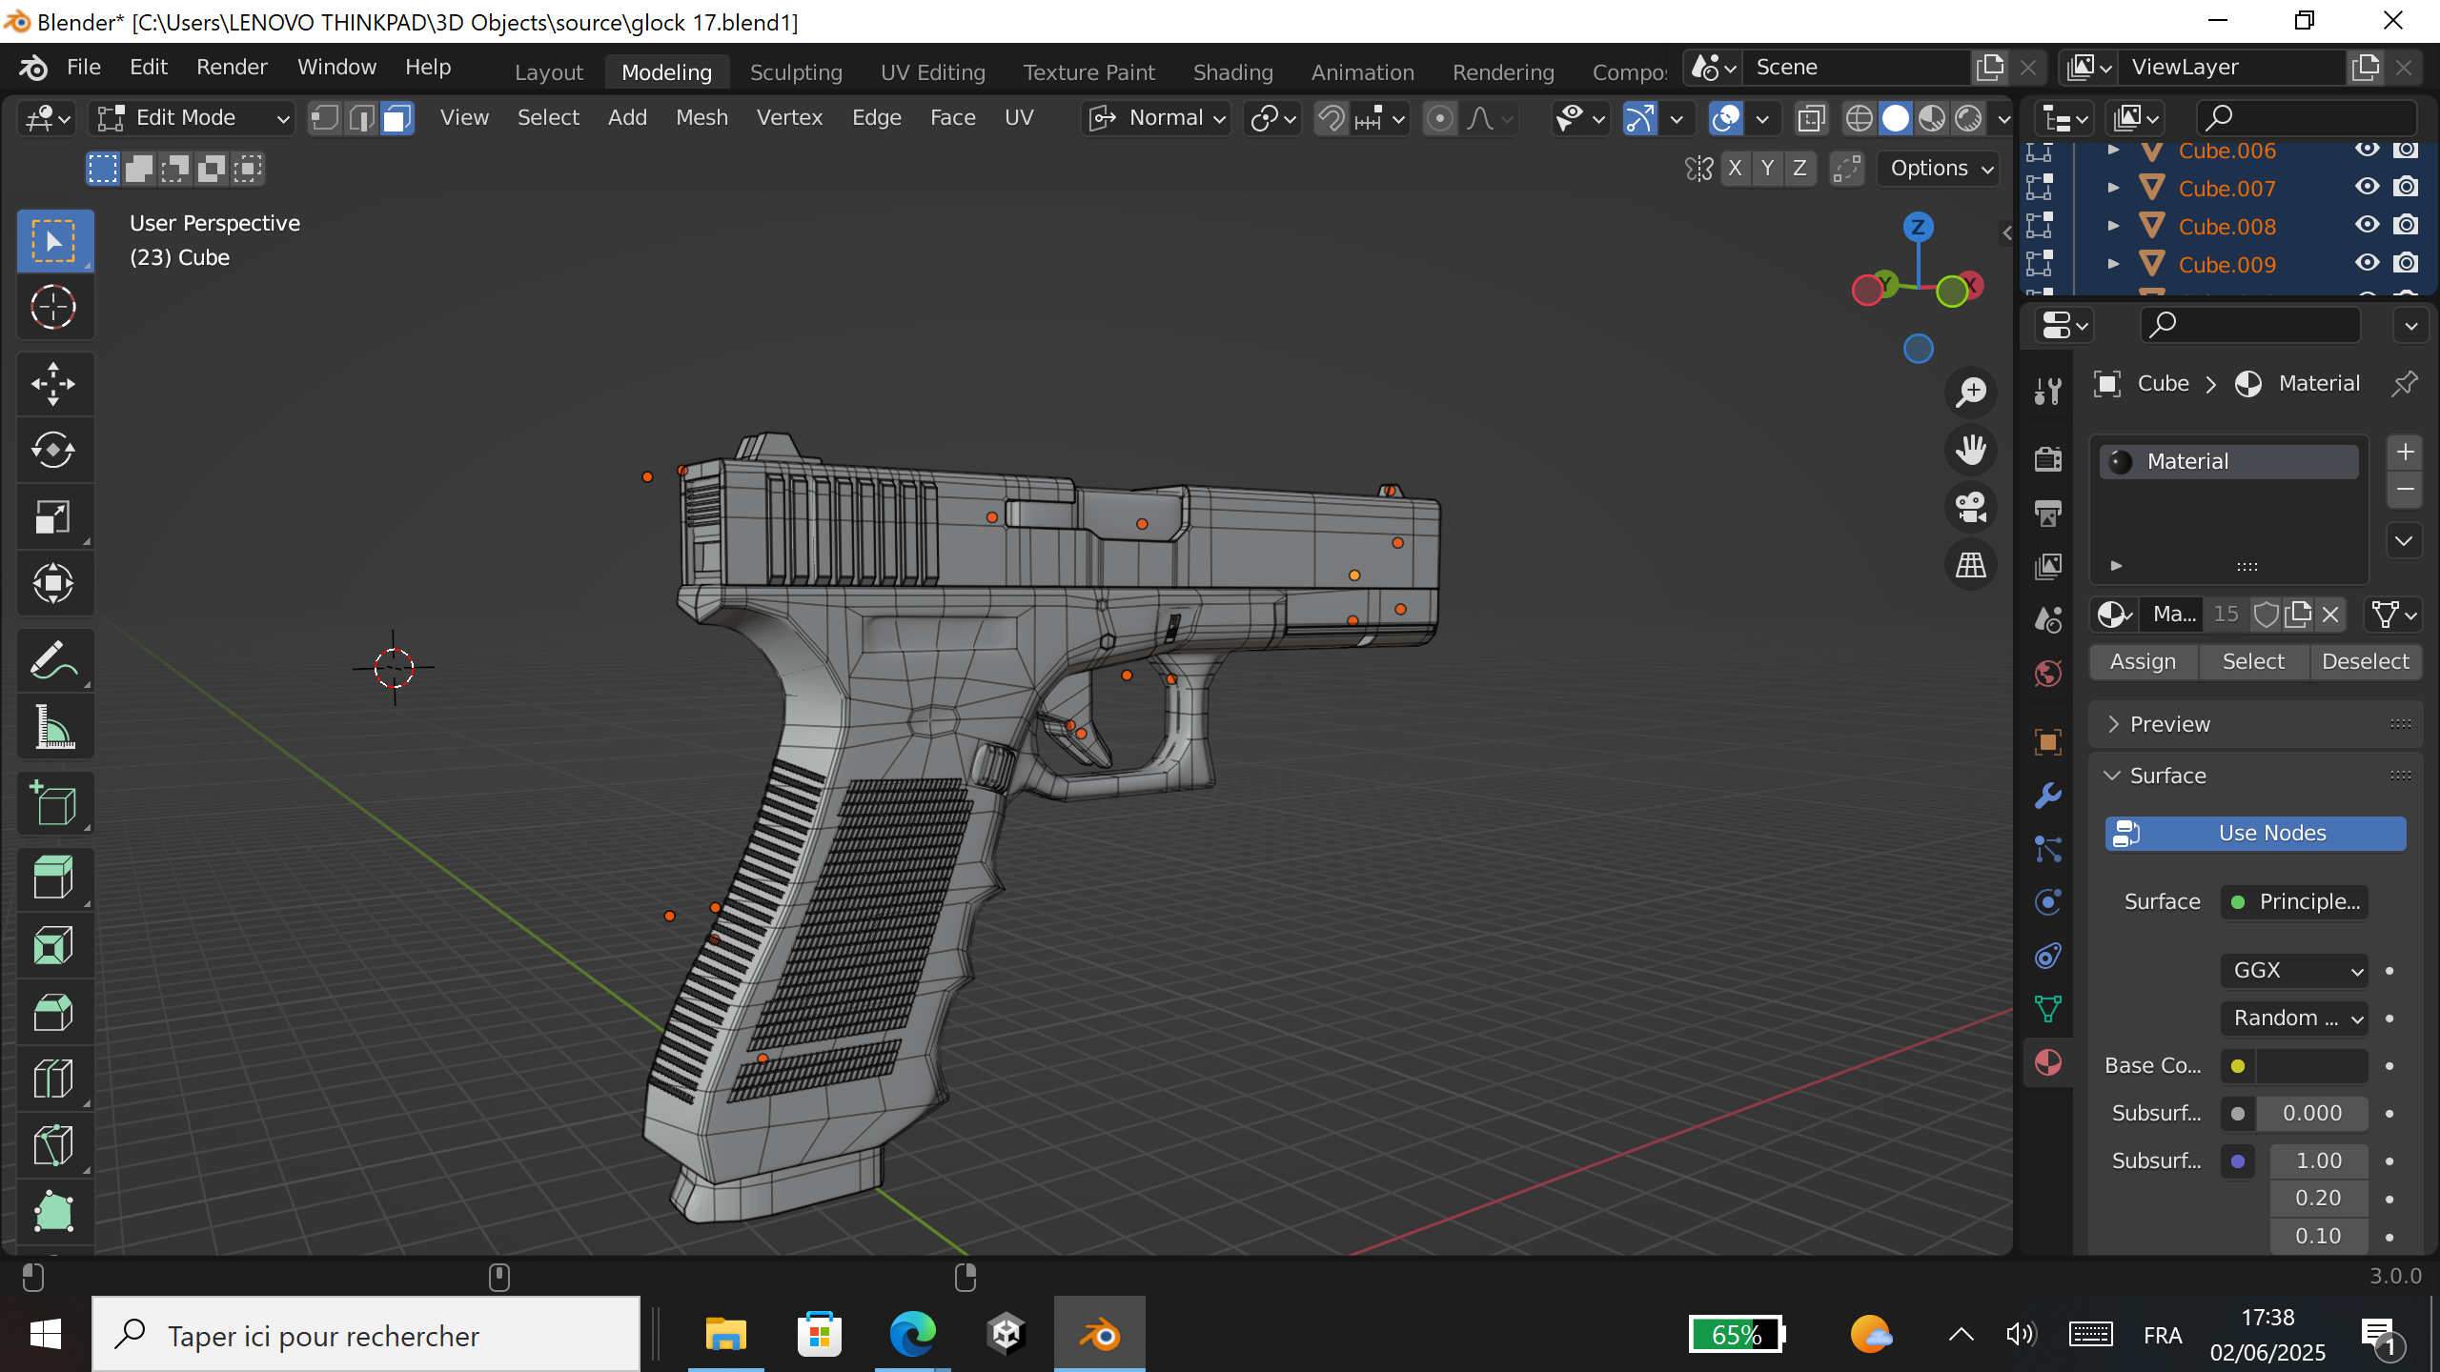Select the Select Box tool
Viewport: 2440px width, 1372px height.
[54, 241]
